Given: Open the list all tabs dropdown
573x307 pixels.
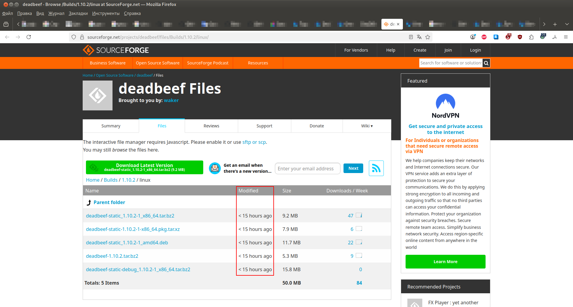Looking at the screenshot, I should 567,24.
